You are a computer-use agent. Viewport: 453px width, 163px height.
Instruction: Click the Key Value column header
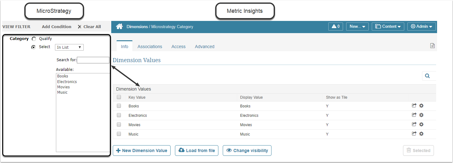point(137,97)
